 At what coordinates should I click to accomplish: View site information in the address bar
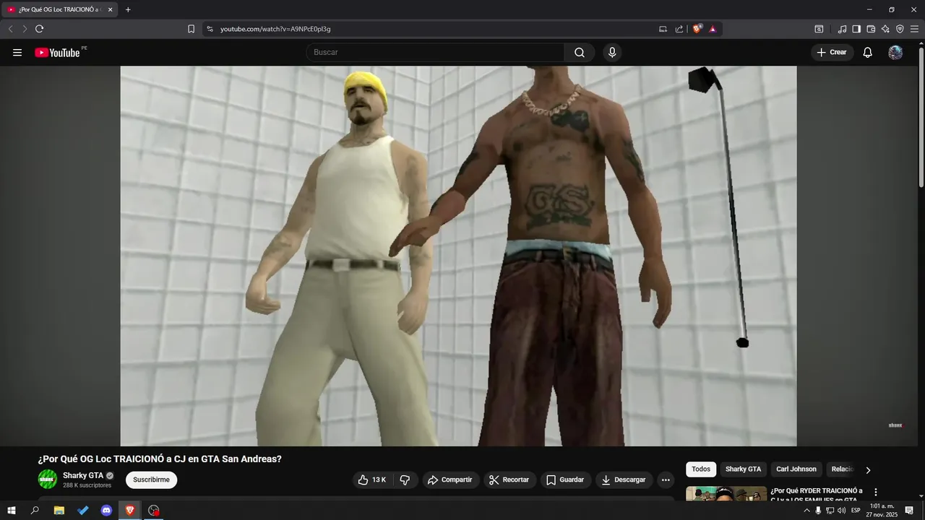210,29
